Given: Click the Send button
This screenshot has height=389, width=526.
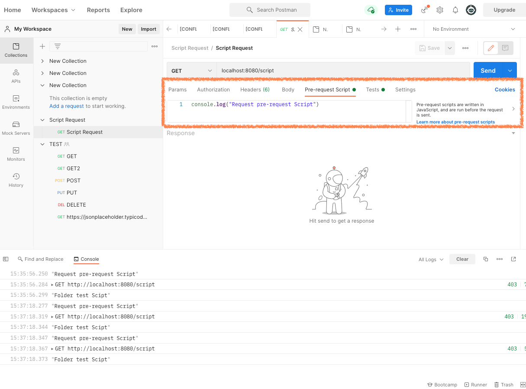Looking at the screenshot, I should [x=488, y=71].
